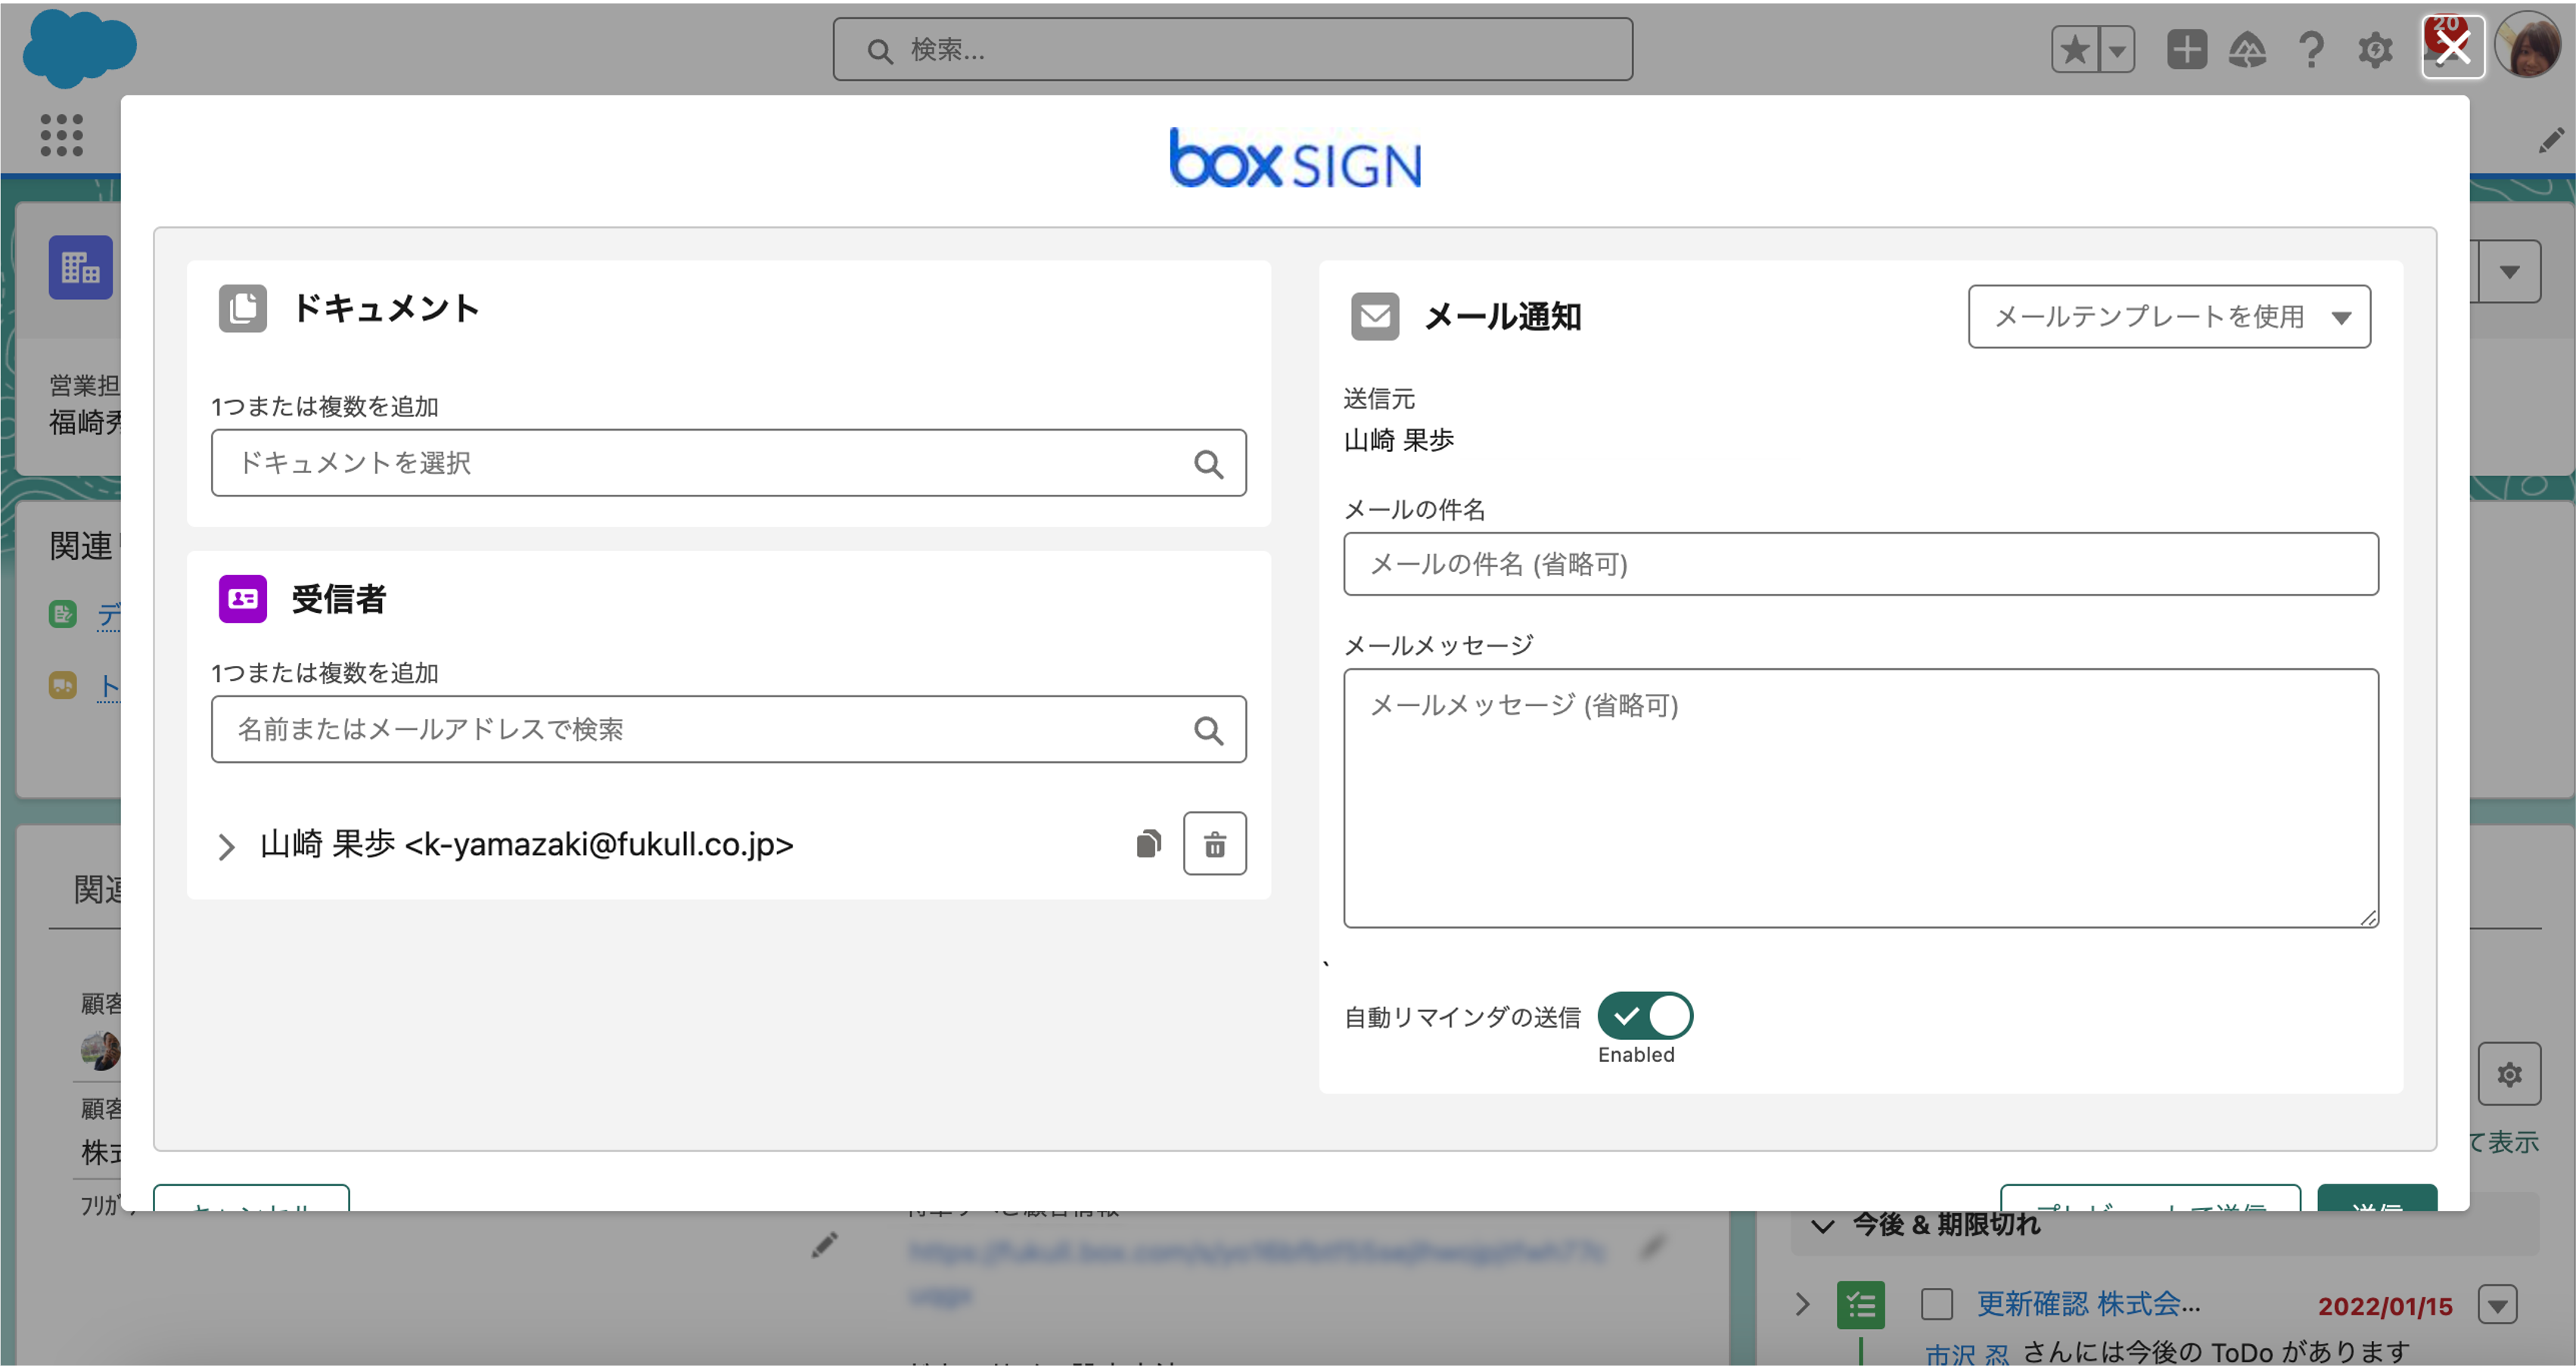
Task: Copy recipient 山崎 果歩 entry icon
Action: (x=1148, y=844)
